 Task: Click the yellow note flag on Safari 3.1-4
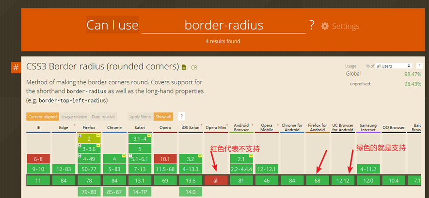coord(149,136)
